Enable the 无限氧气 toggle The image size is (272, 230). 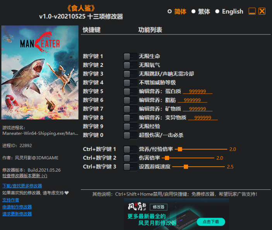[130, 65]
